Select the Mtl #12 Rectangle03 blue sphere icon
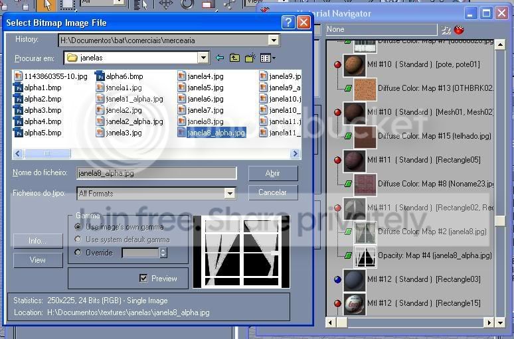 [337, 279]
